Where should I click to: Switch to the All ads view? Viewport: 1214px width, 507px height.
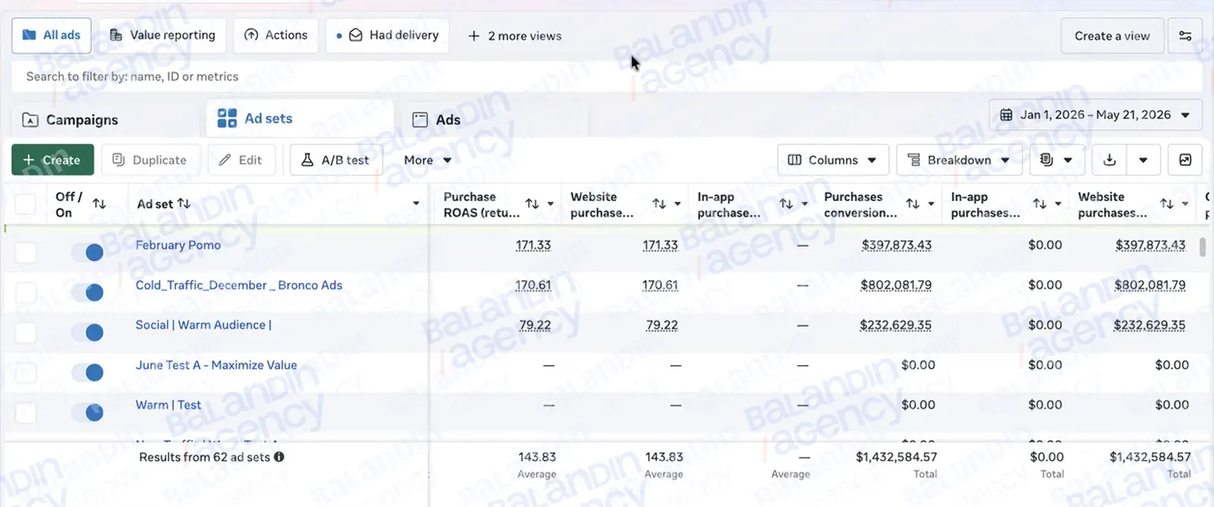point(52,36)
